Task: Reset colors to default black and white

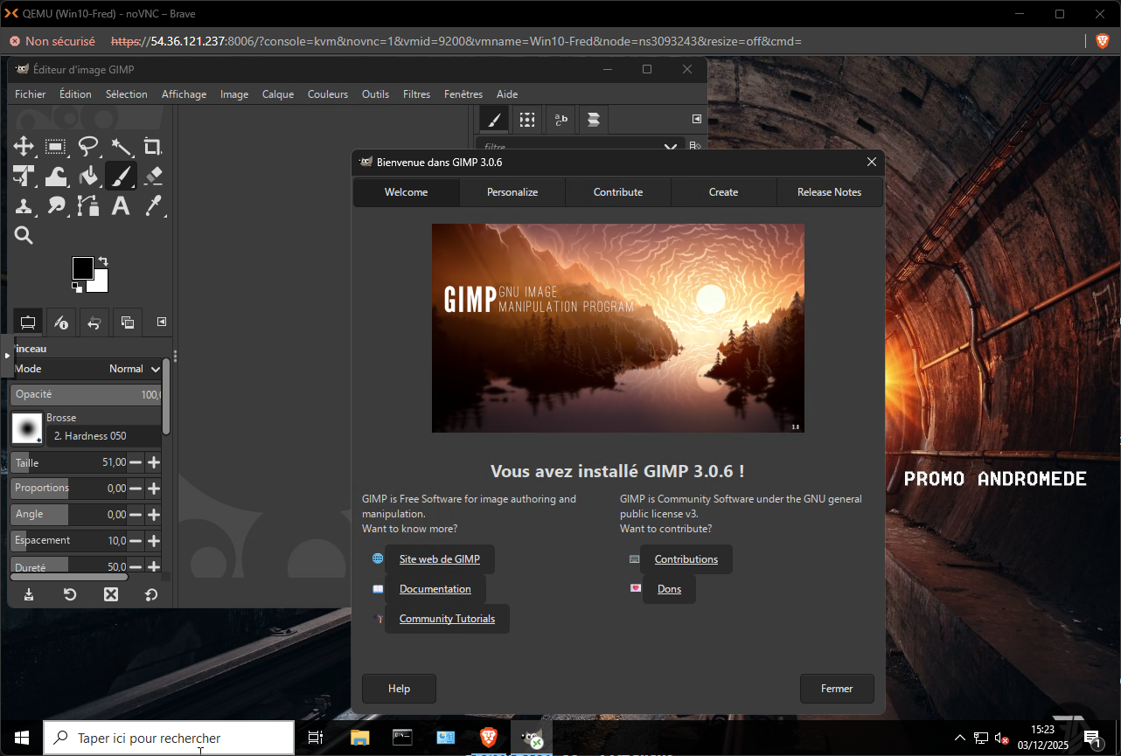Action: point(76,288)
